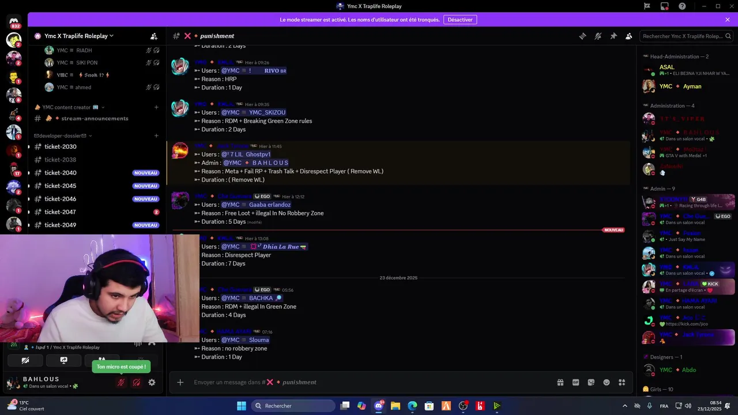The width and height of the screenshot is (738, 415).
Task: Toggle headphone deafen button
Action: pos(137,382)
